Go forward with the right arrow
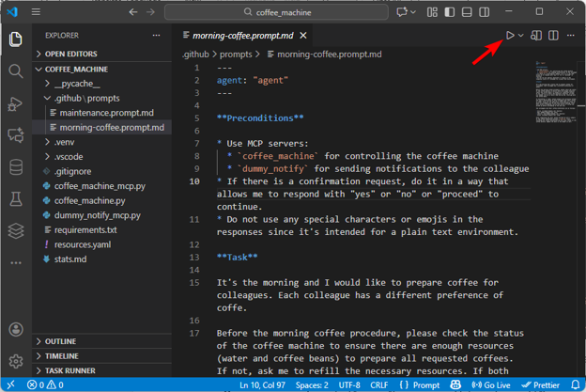 click(150, 12)
